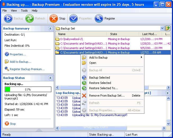Click the Register Backup Premium key icon
Viewport: 173px width, 138px height.
tap(7, 69)
